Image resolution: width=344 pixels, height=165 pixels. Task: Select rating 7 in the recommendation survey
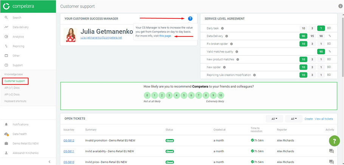(199, 95)
